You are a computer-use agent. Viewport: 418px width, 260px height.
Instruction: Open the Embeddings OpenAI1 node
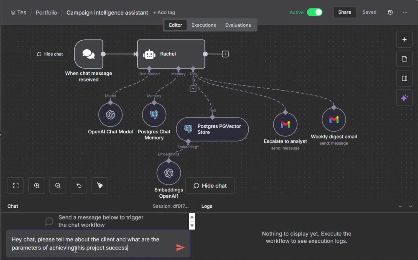[169, 173]
